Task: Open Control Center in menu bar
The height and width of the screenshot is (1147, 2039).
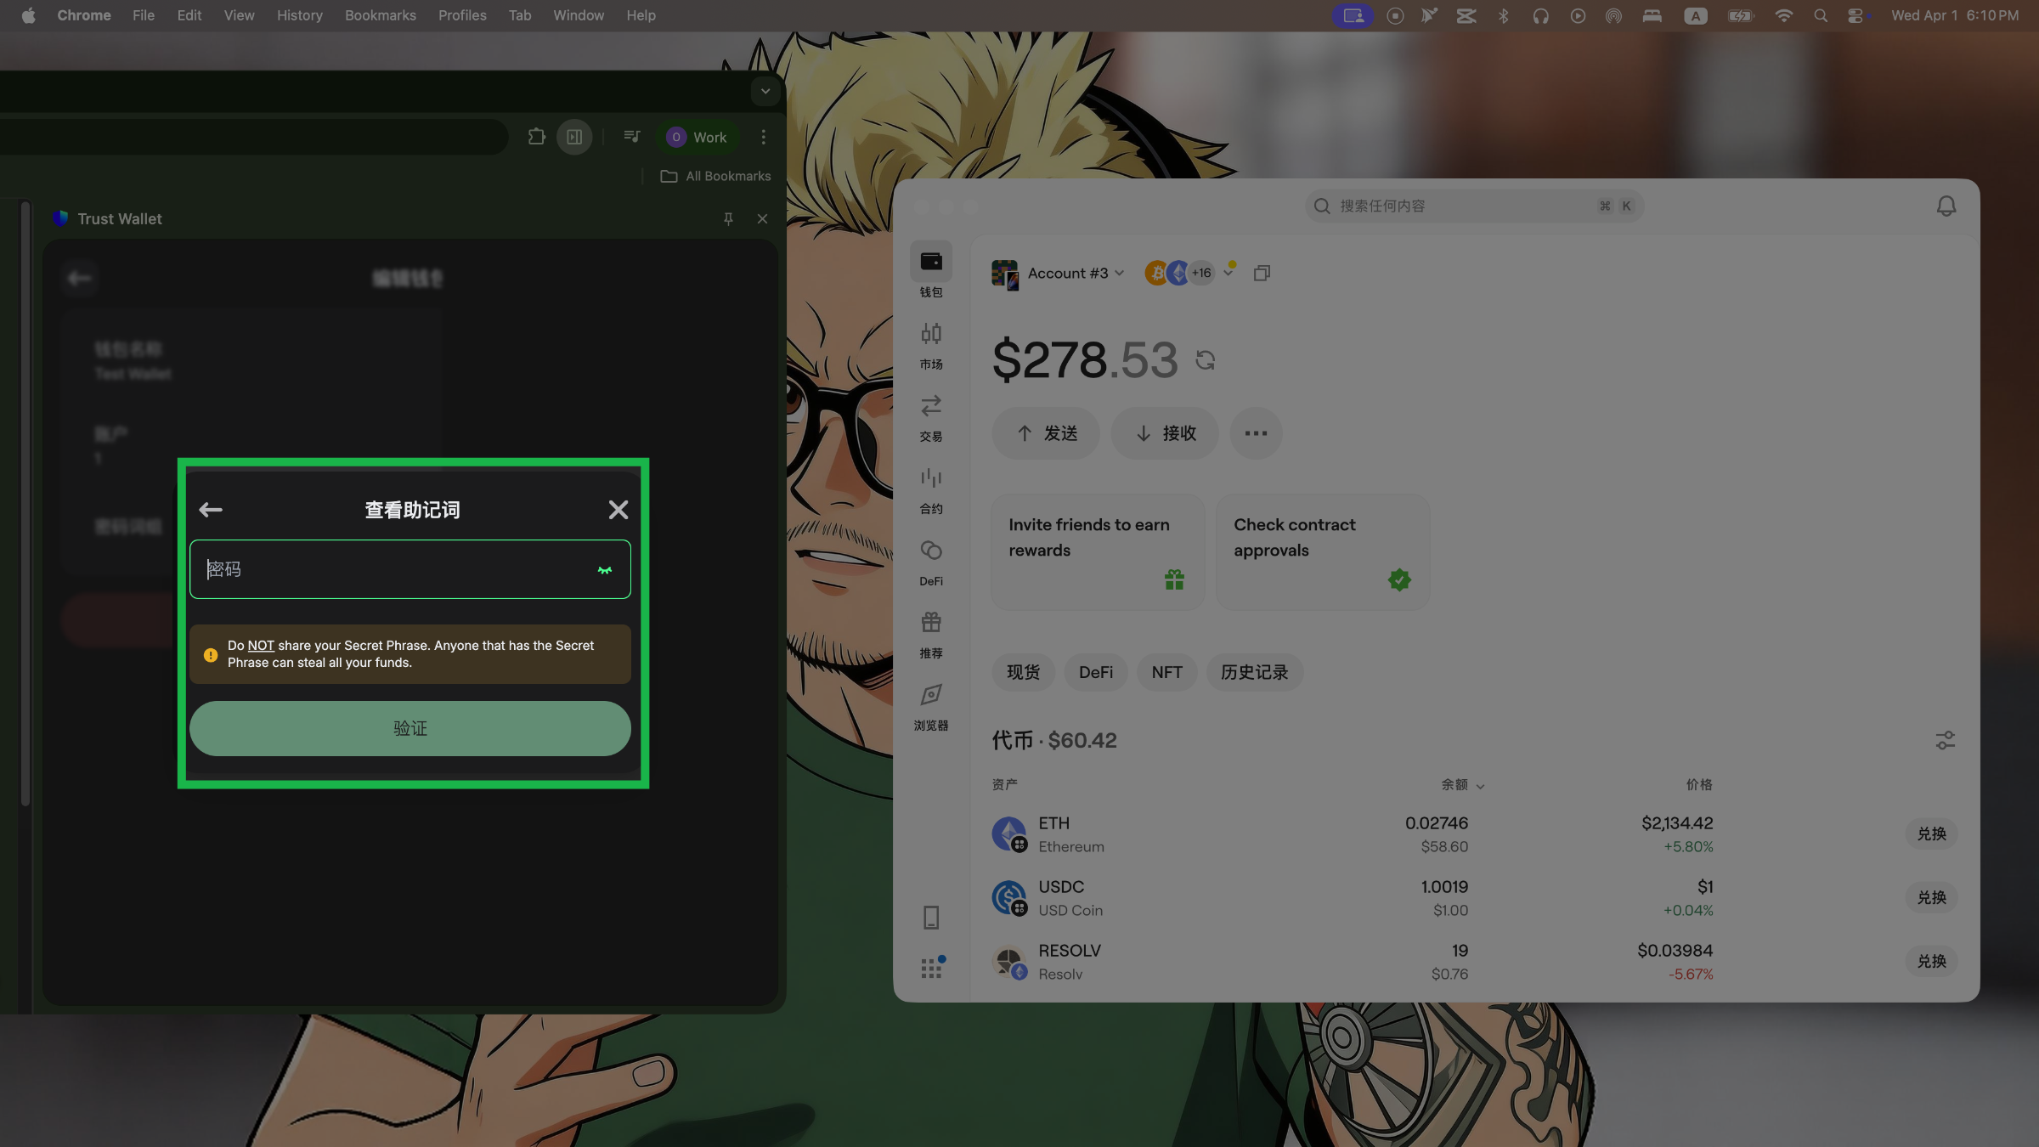Action: [x=1855, y=15]
